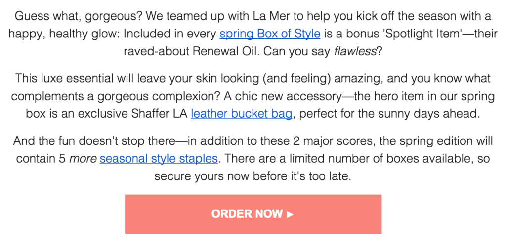Visit the seasonal style staples link
506x245 pixels.
[x=159, y=158]
